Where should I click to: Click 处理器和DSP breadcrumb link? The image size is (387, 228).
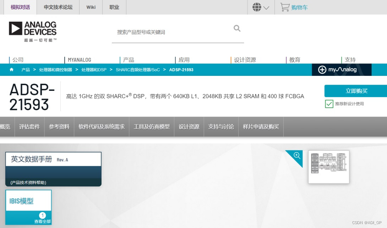94,70
